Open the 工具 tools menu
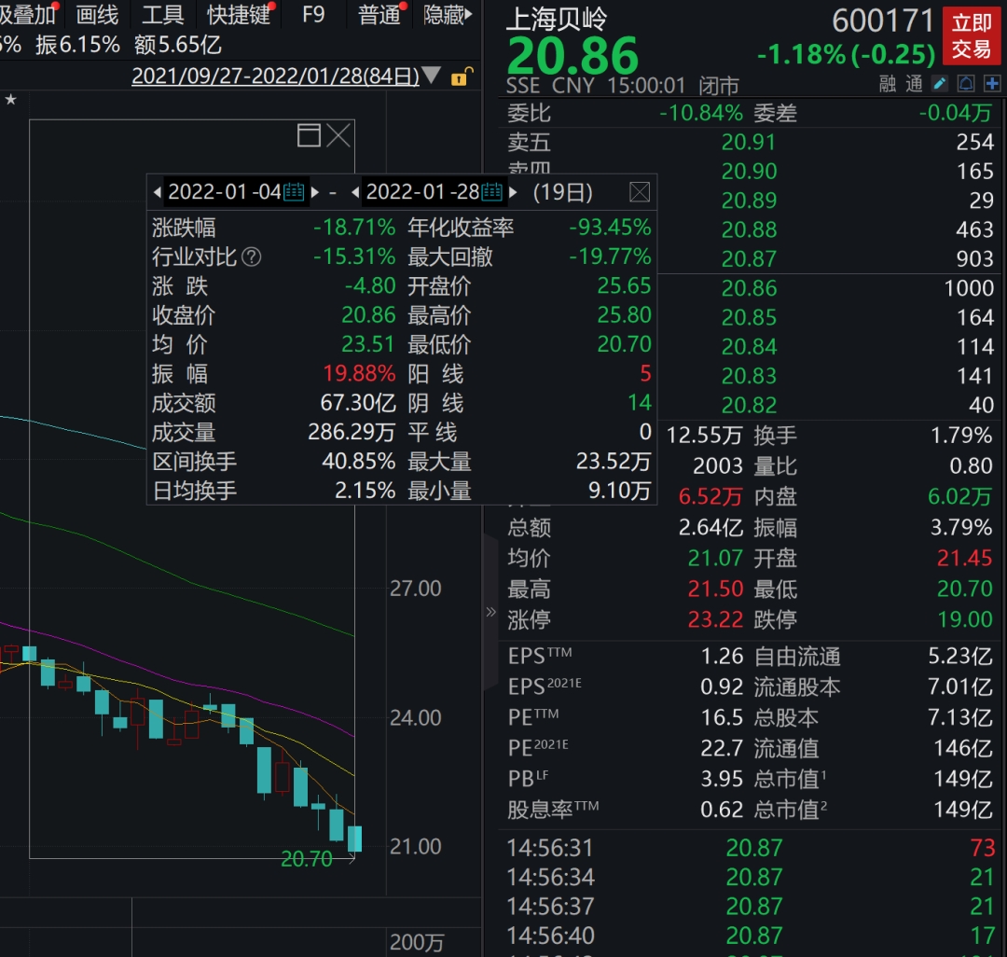The height and width of the screenshot is (957, 1007). tap(162, 15)
